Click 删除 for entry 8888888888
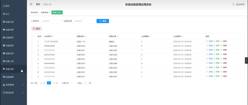 (x=224, y=46)
